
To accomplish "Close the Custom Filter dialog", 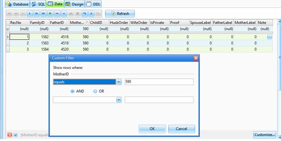I will point(196,58).
